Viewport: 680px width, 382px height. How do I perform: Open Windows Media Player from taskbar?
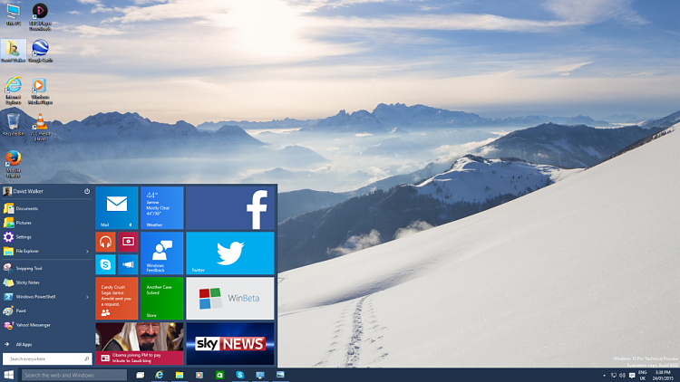point(199,375)
